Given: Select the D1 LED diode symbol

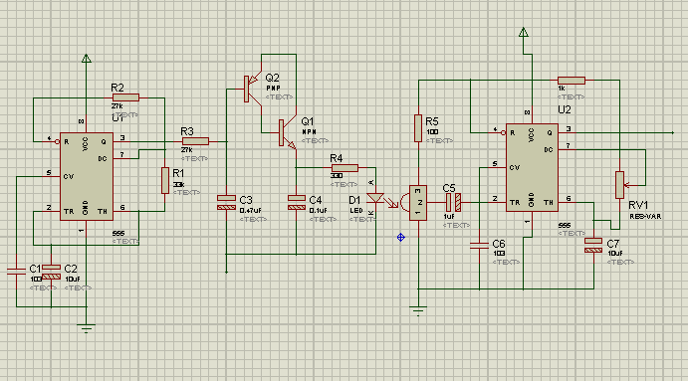Looking at the screenshot, I should pyautogui.click(x=375, y=198).
